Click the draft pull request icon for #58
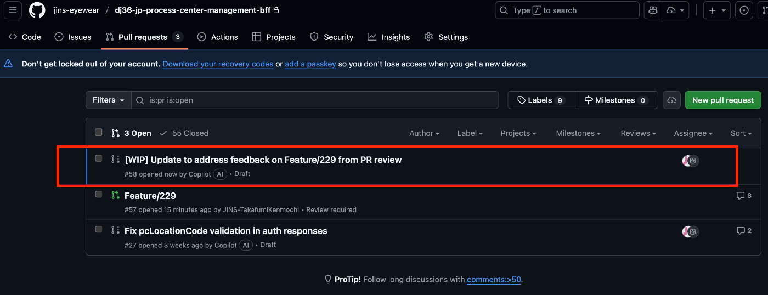 [115, 160]
